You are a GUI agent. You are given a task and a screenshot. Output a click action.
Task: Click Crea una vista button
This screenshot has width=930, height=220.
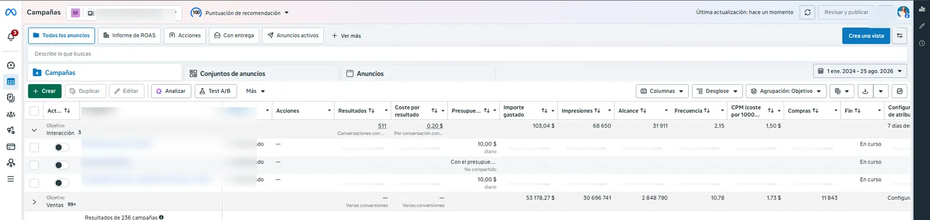coord(866,36)
